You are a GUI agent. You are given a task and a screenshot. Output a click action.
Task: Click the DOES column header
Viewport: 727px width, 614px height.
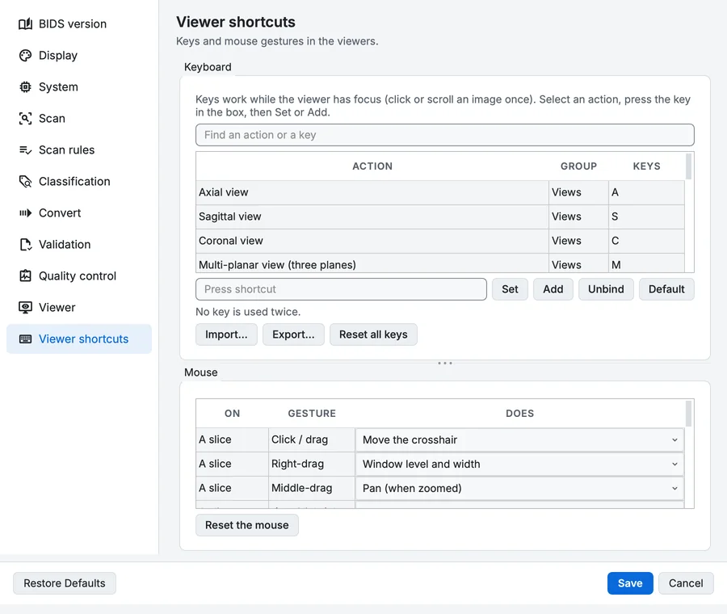pos(519,413)
